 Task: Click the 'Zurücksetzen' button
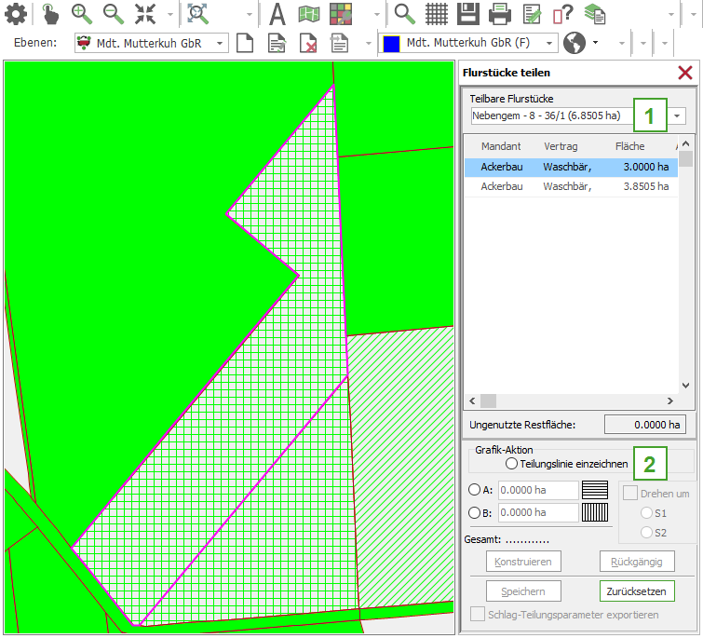click(x=637, y=591)
